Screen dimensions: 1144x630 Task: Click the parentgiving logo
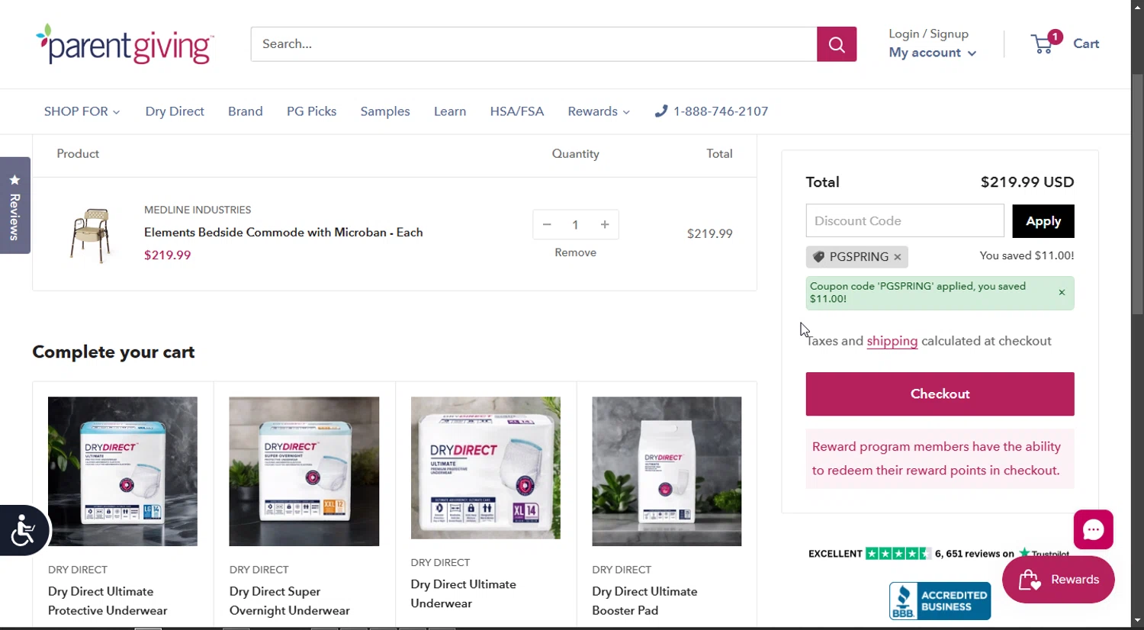coord(125,43)
